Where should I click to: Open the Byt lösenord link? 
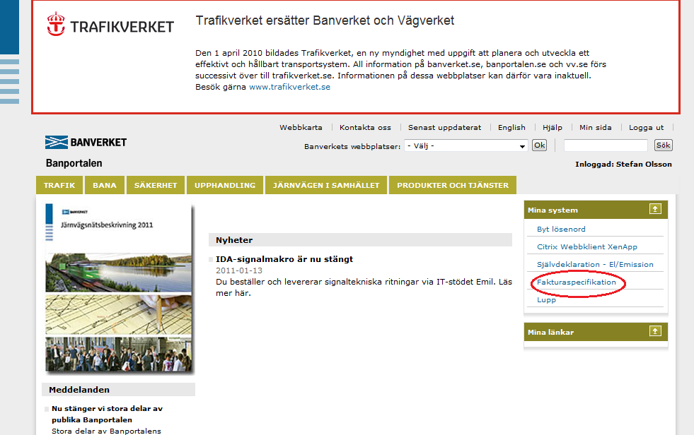click(561, 229)
